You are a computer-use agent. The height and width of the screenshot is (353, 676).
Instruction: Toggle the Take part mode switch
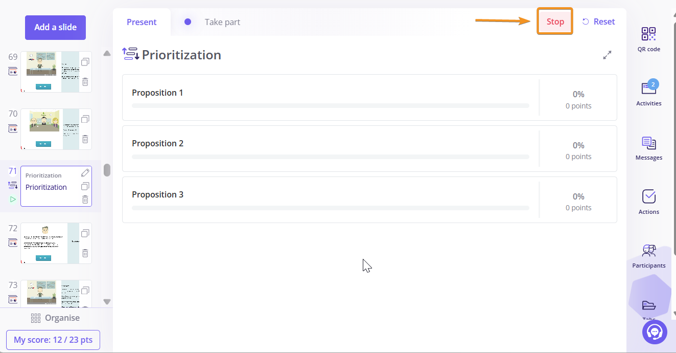(x=188, y=22)
